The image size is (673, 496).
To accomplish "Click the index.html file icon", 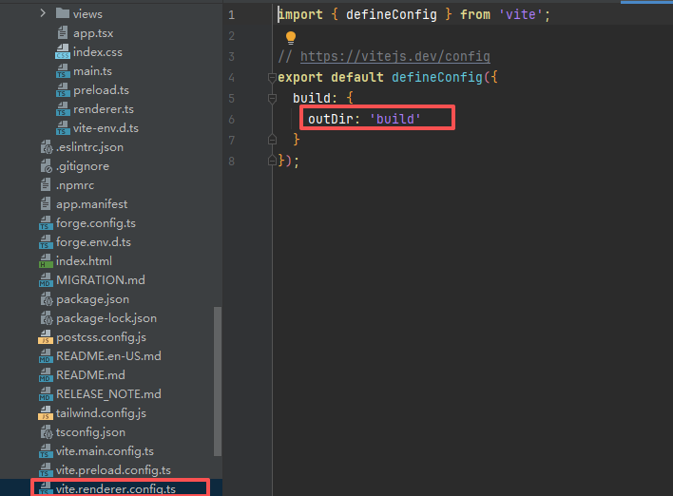I will 46,261.
